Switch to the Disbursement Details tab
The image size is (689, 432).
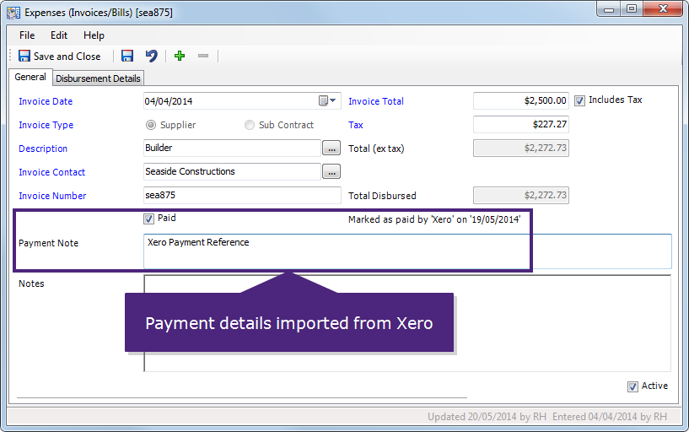pos(98,78)
